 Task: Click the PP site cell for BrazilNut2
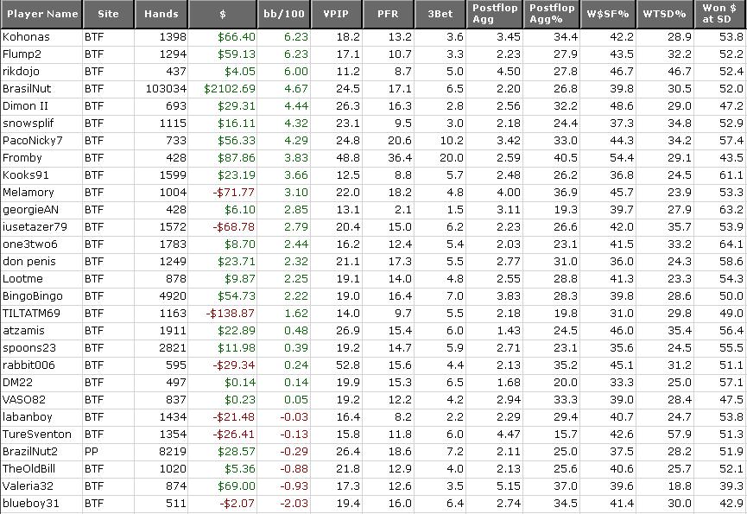92,451
